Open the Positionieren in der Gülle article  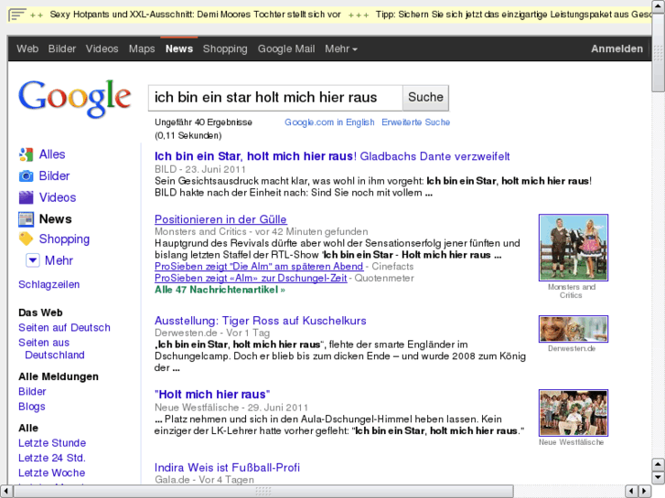[x=220, y=219]
